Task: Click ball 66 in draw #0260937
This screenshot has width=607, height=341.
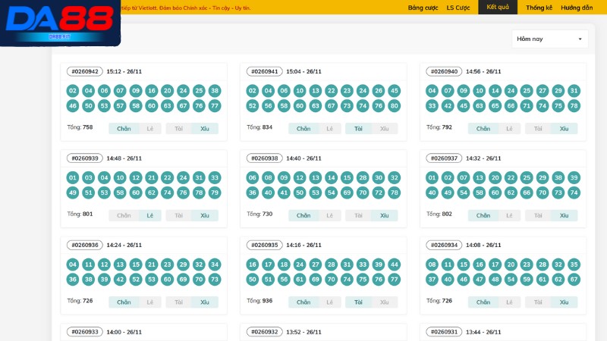Action: click(527, 193)
